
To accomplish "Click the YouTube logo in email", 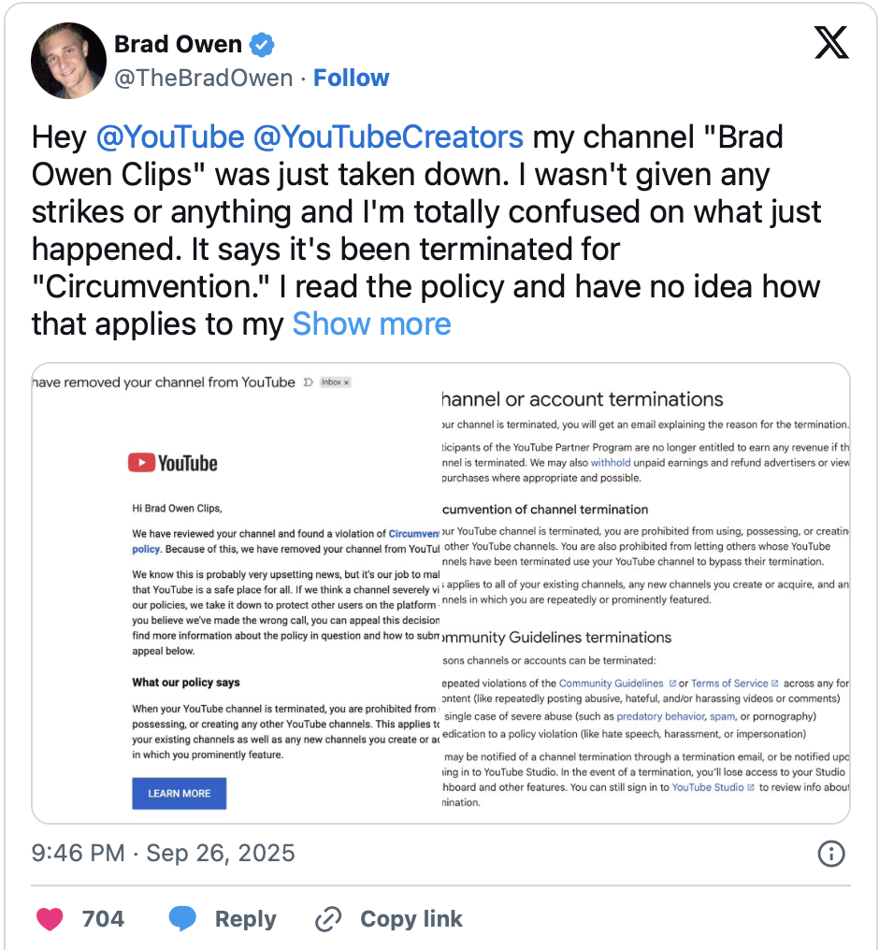I will tap(173, 463).
